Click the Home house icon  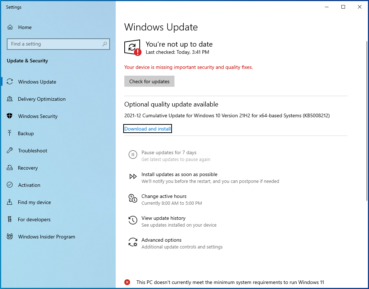pos(10,27)
